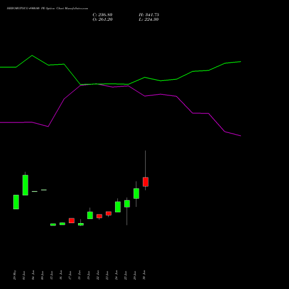Click the close value 'C: 236.80'
This screenshot has width=289, height=289.
(x=102, y=15)
